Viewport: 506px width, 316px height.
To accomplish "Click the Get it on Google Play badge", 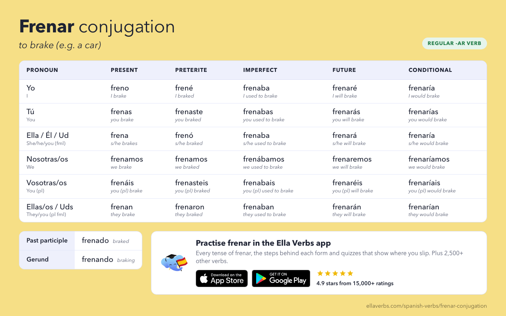I will coord(281,278).
